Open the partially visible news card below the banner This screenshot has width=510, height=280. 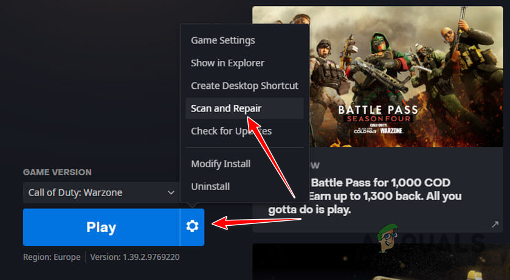point(377,262)
